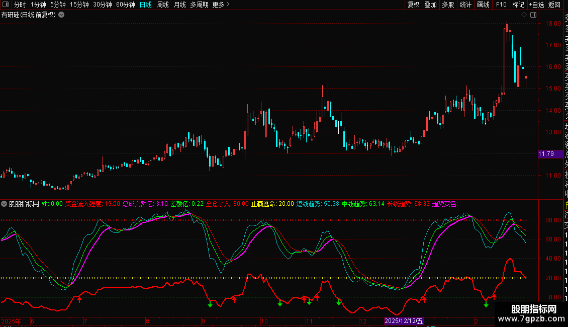The height and width of the screenshot is (327, 568).
Task: Switch to 周线 weekly chart tab
Action: click(163, 5)
